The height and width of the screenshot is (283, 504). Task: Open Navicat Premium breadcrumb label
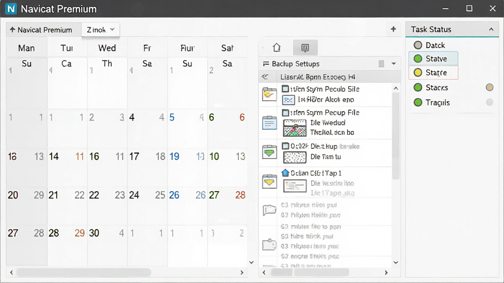tap(45, 30)
